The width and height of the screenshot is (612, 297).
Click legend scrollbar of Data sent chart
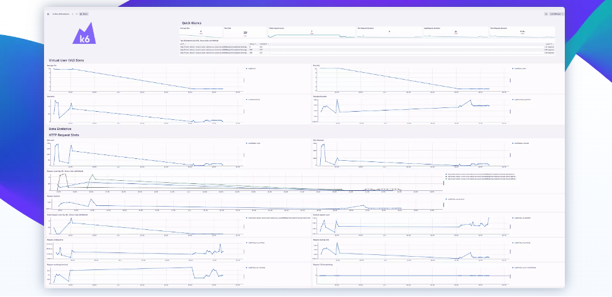pos(245,155)
